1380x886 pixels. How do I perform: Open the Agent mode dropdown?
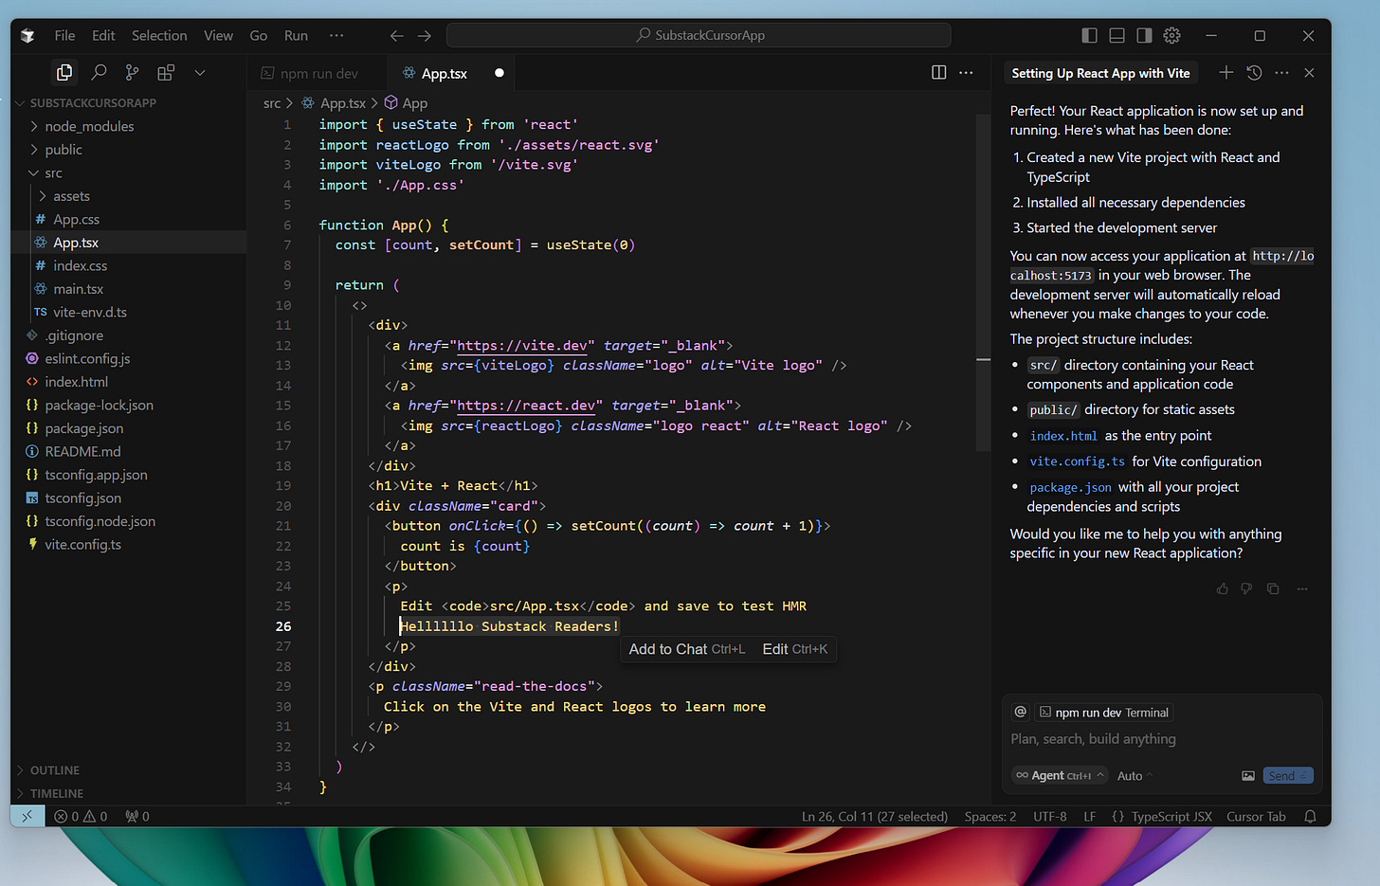[x=1060, y=775]
